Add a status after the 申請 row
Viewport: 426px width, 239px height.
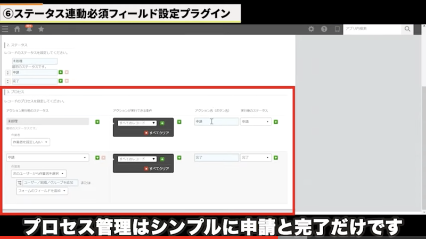(61, 72)
